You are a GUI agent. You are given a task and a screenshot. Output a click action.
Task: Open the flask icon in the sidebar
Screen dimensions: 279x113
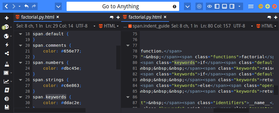tap(7, 64)
